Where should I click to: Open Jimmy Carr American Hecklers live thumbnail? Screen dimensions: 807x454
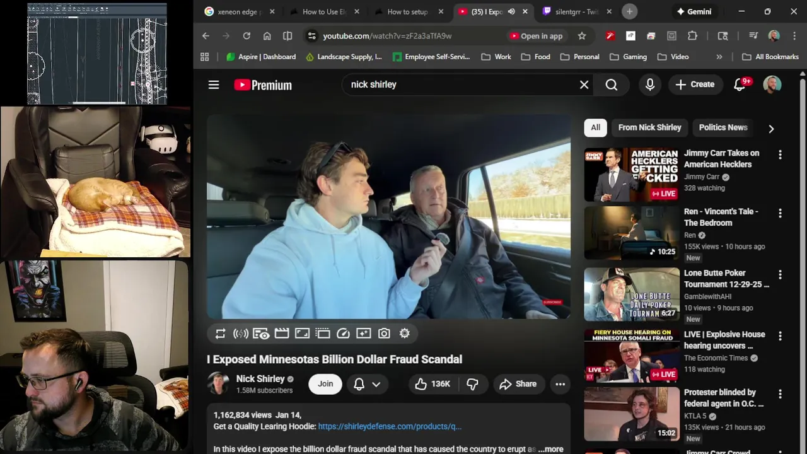(632, 175)
